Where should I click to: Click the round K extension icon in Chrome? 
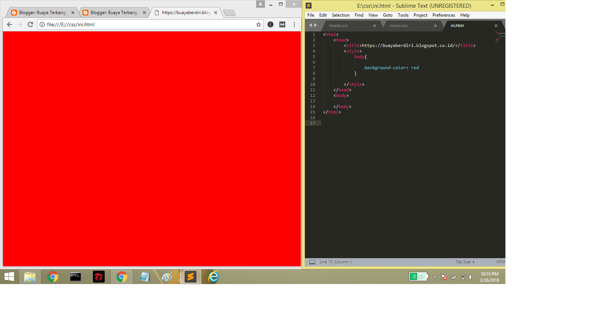[x=270, y=24]
